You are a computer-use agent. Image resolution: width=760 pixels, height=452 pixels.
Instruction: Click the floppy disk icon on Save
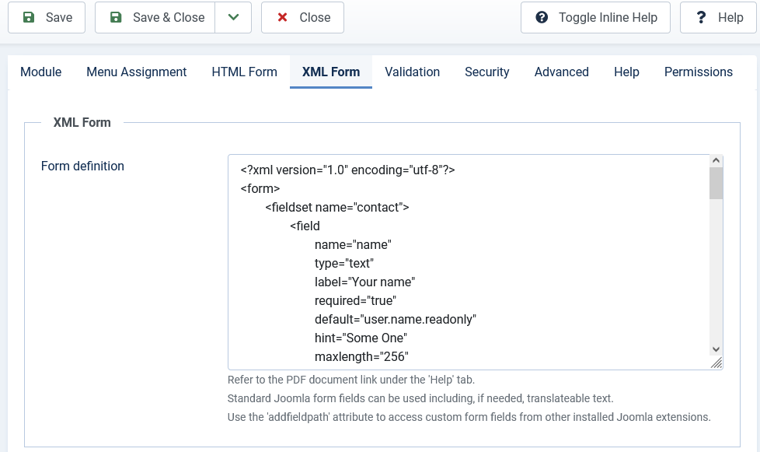pyautogui.click(x=29, y=17)
